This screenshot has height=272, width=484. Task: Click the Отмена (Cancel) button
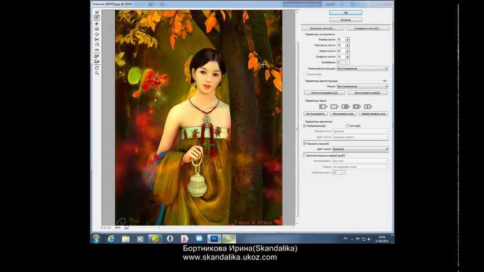345,20
